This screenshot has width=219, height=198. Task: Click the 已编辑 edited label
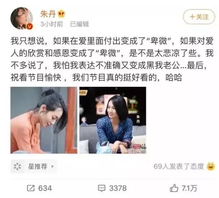[x=79, y=24]
